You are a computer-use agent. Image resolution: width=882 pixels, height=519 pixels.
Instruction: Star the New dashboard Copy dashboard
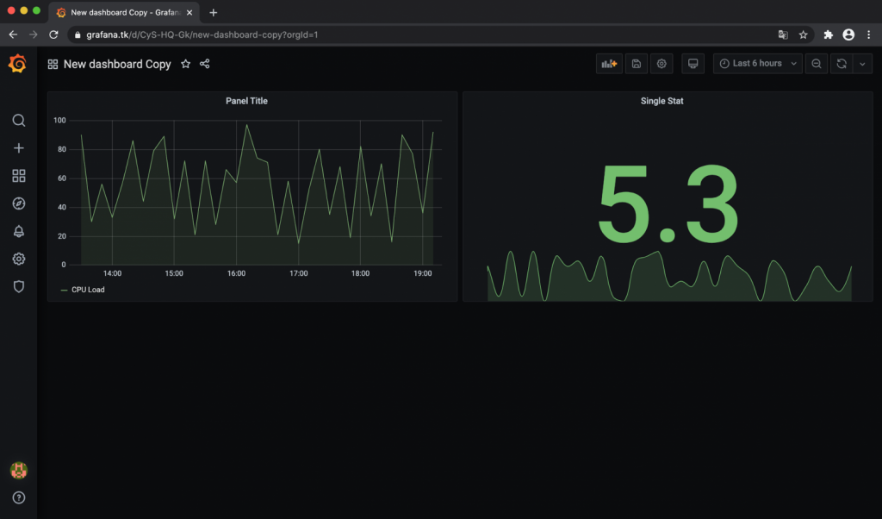[185, 64]
